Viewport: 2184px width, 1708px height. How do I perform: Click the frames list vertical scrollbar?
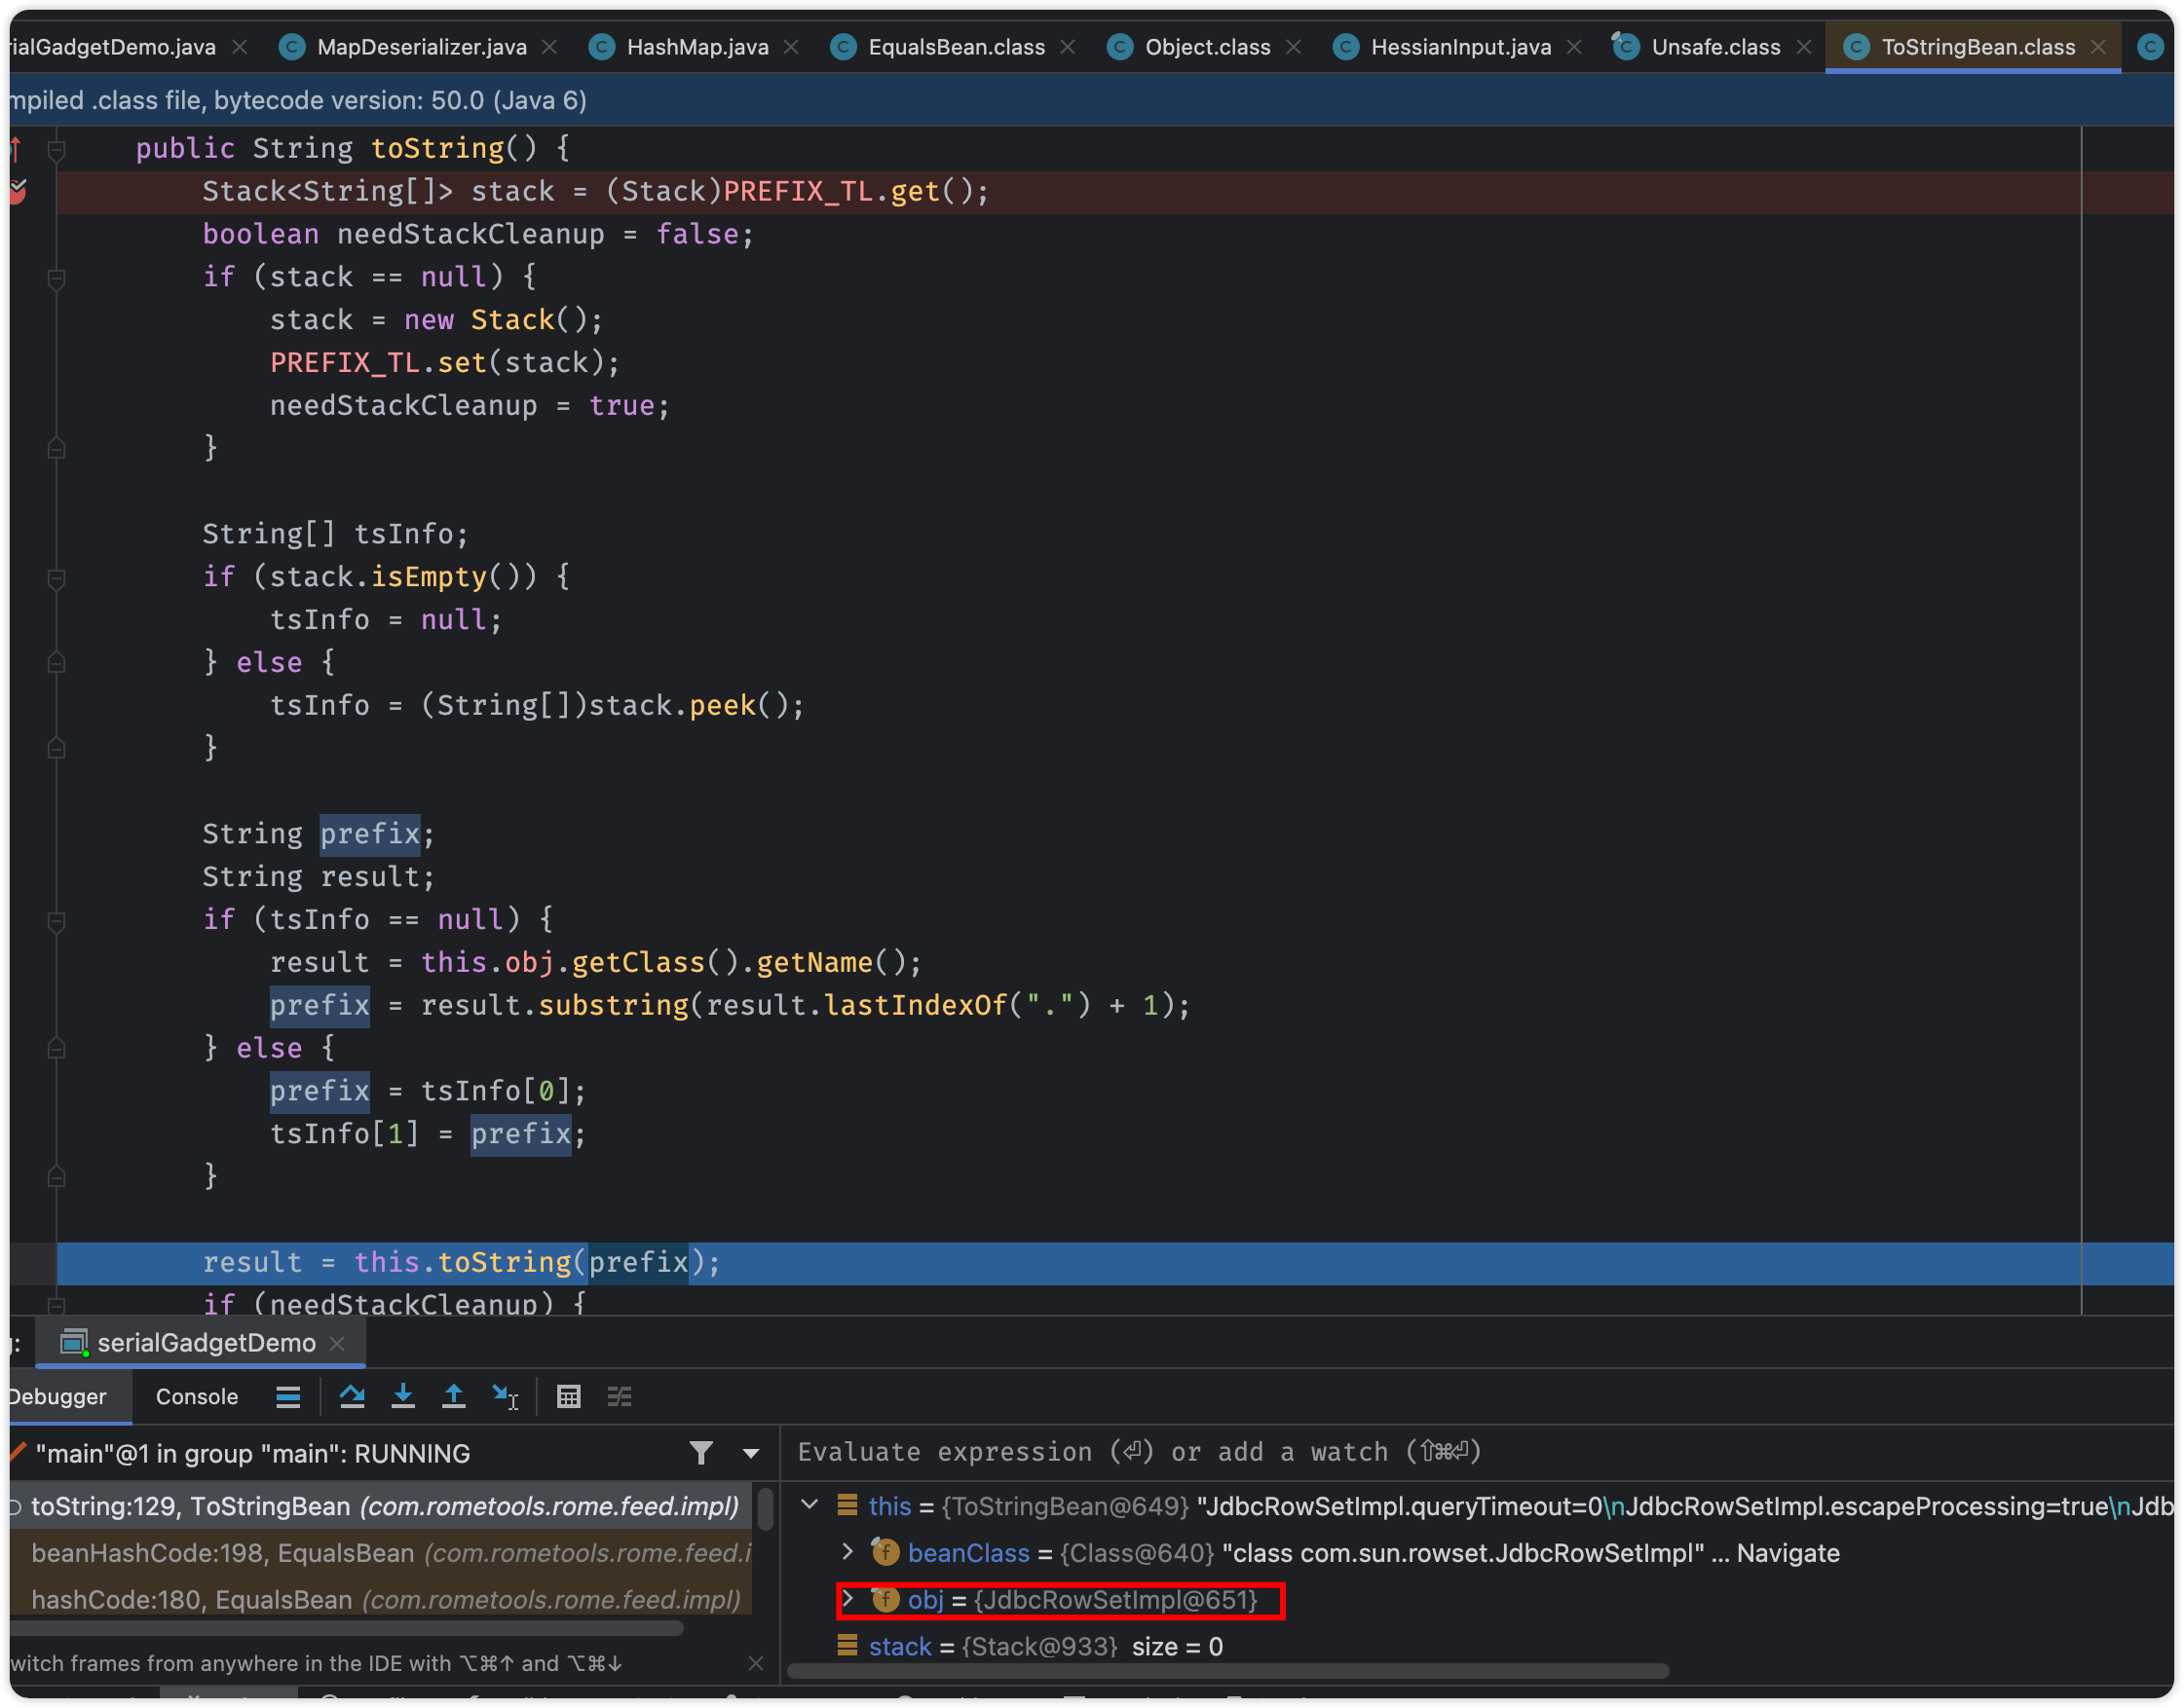(766, 1510)
